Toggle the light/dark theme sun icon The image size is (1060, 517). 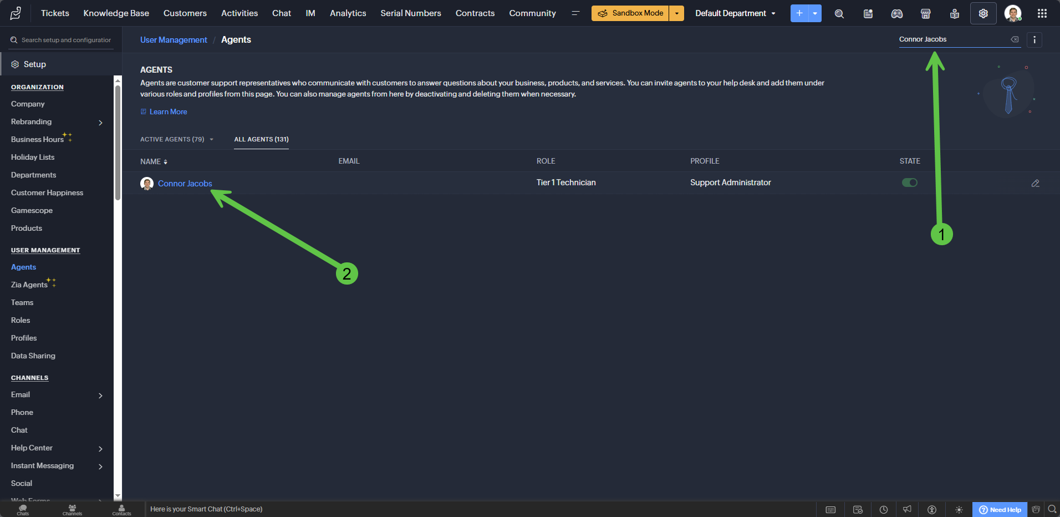tap(959, 509)
